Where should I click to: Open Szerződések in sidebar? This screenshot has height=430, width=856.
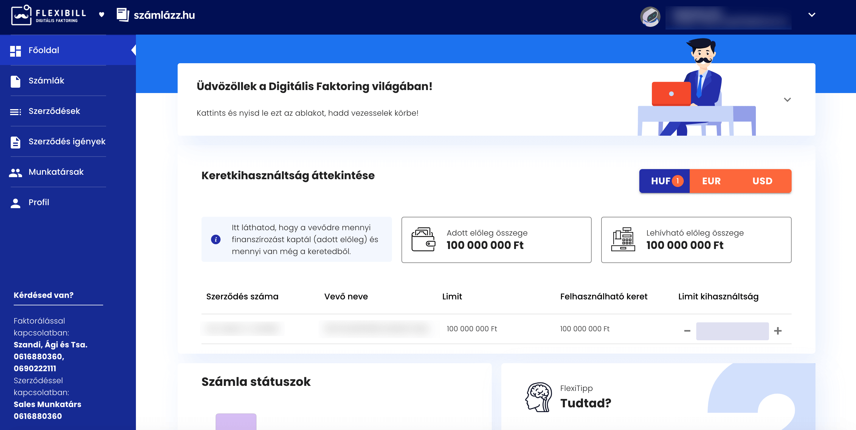click(54, 111)
